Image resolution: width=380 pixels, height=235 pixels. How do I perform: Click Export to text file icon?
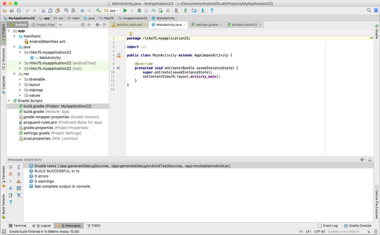pyautogui.click(x=10, y=195)
